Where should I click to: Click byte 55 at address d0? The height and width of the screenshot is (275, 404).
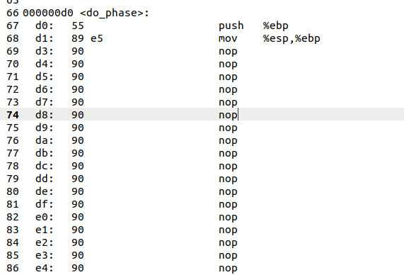click(x=78, y=26)
